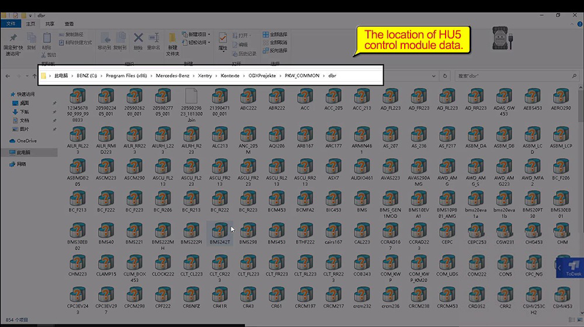This screenshot has height=327, width=584.
Task: Click the Properties (属性) checkmark icon
Action: pyautogui.click(x=223, y=38)
